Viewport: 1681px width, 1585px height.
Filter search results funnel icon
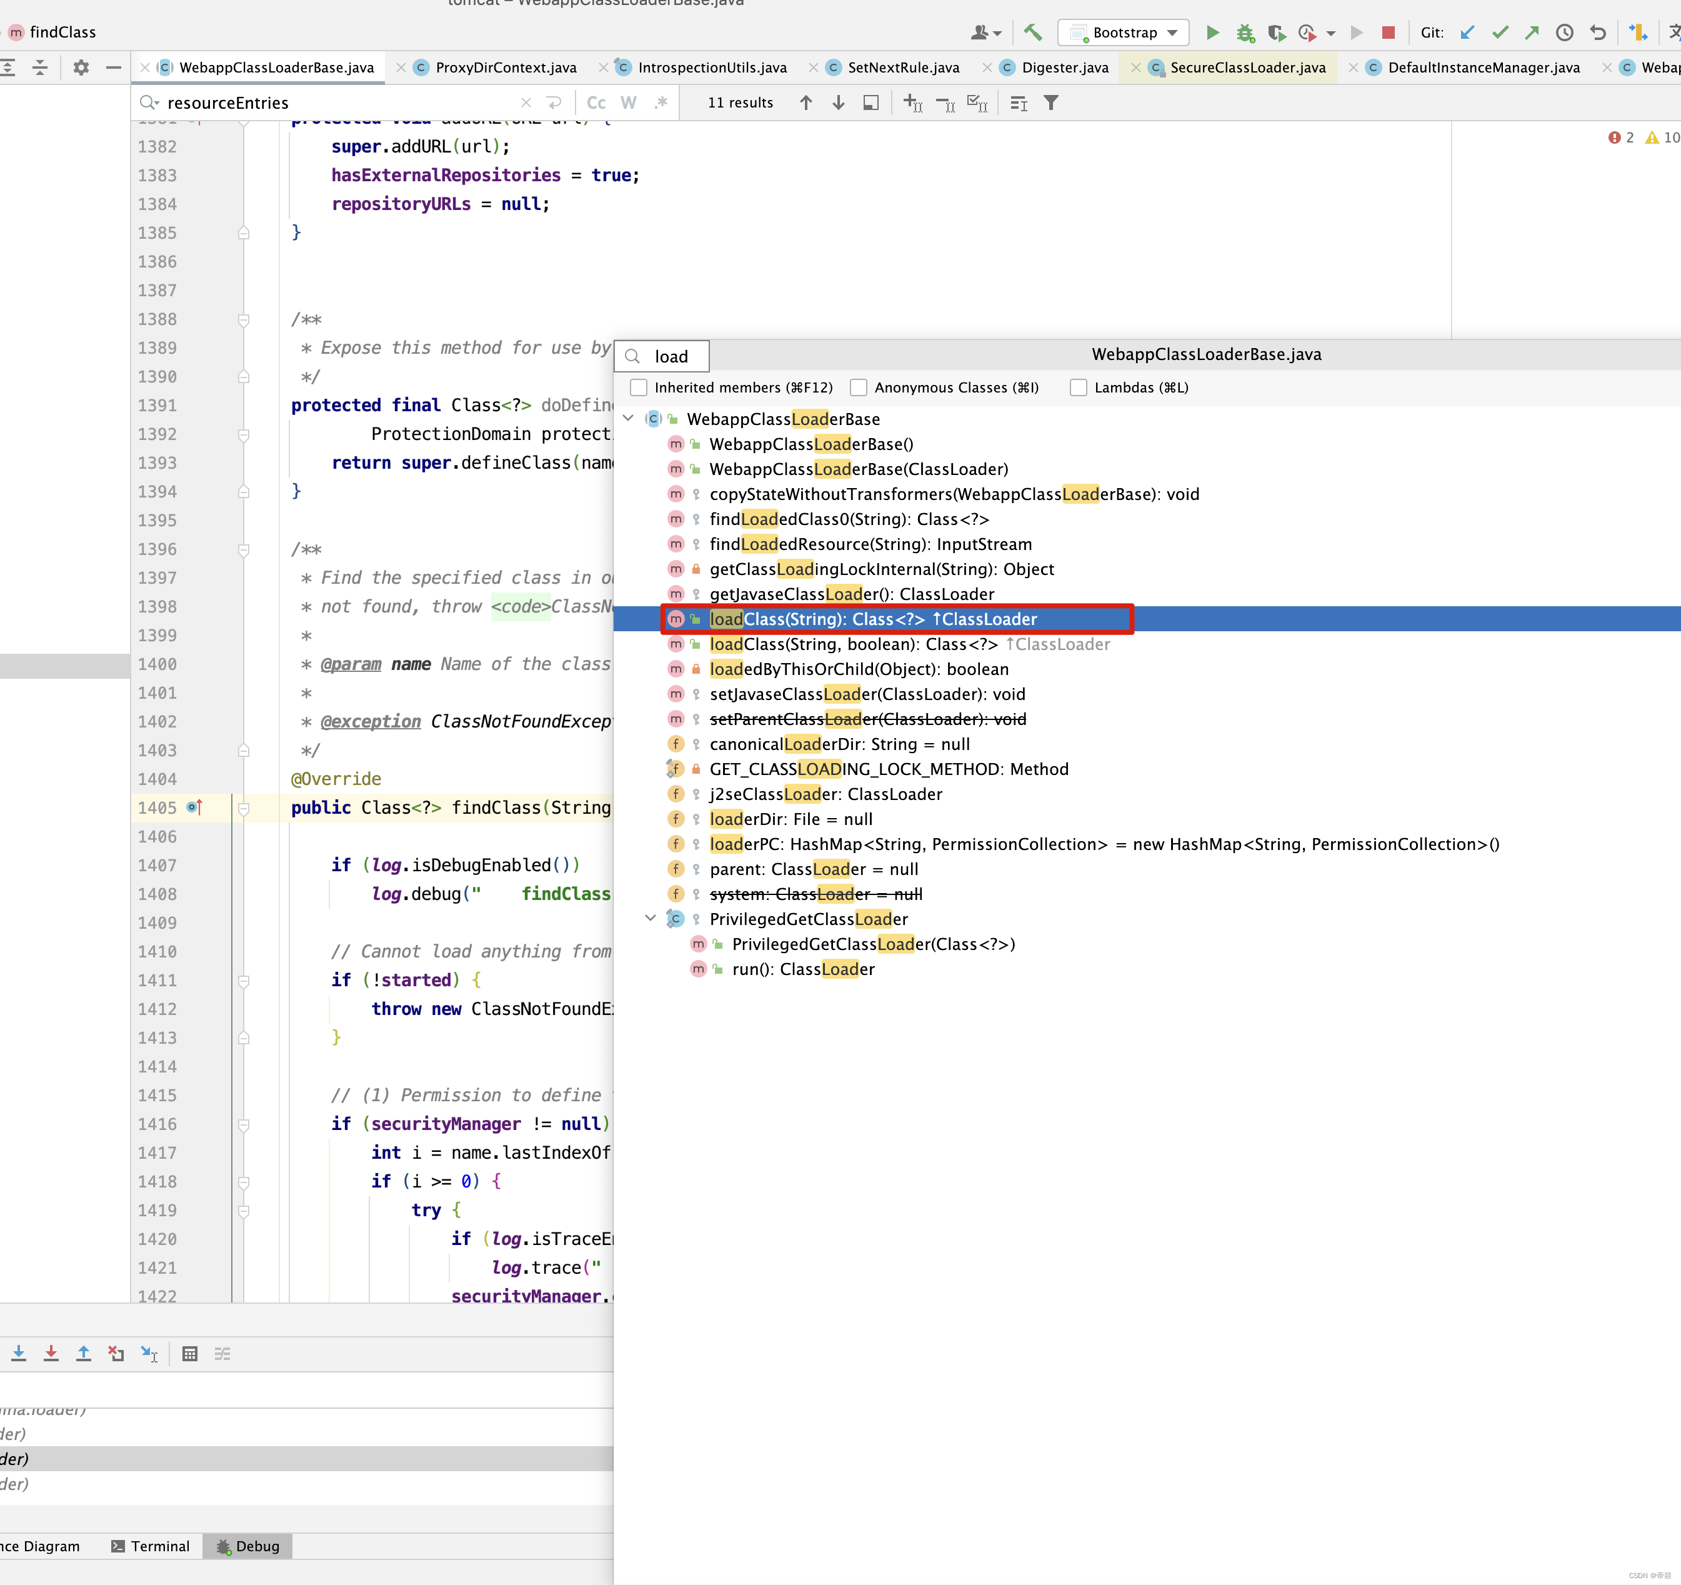tap(1051, 103)
